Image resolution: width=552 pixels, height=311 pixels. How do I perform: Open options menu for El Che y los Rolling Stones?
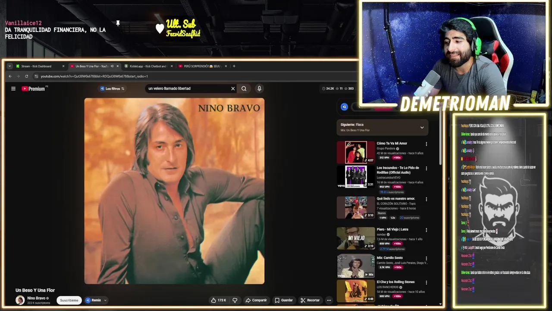tap(427, 282)
